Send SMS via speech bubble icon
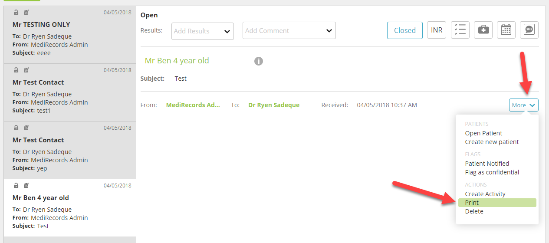549x243 pixels. click(x=529, y=30)
